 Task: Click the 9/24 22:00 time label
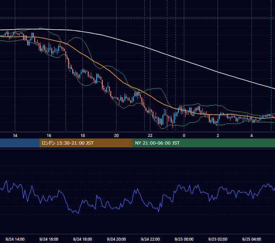click(150, 239)
